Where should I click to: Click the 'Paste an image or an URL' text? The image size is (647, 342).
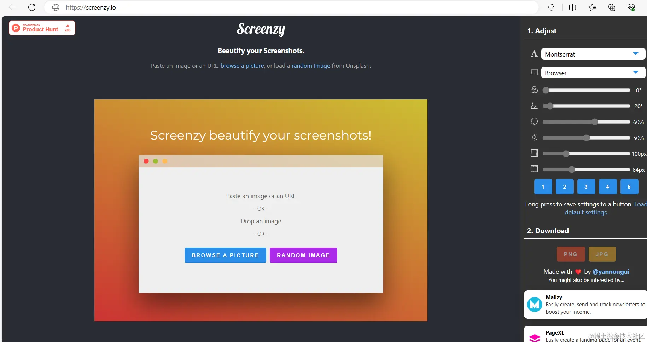tap(261, 196)
